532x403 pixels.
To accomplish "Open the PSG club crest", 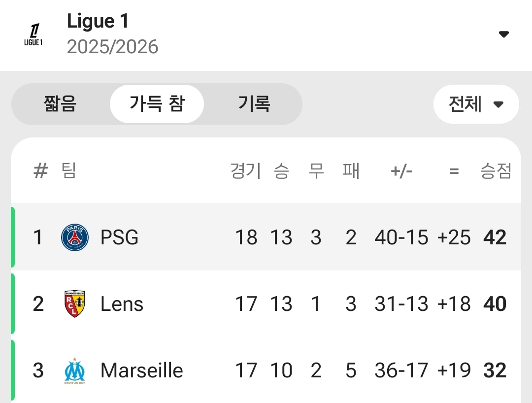I will [x=75, y=237].
